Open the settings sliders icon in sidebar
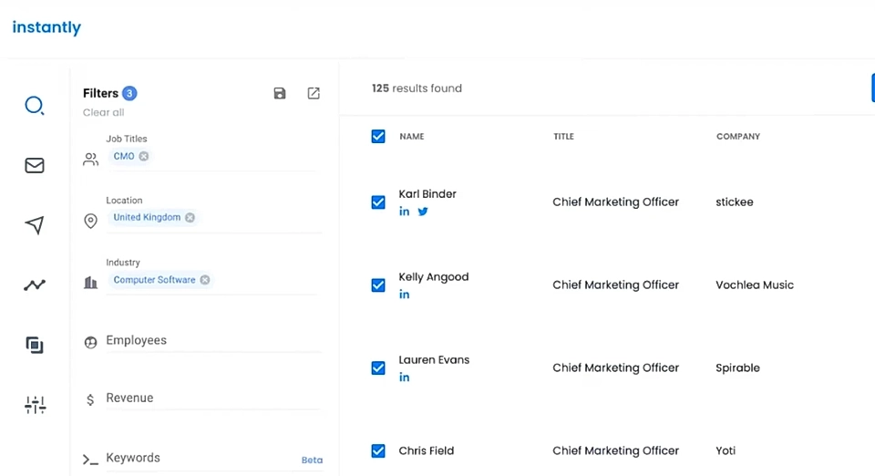The width and height of the screenshot is (875, 476). 36,405
